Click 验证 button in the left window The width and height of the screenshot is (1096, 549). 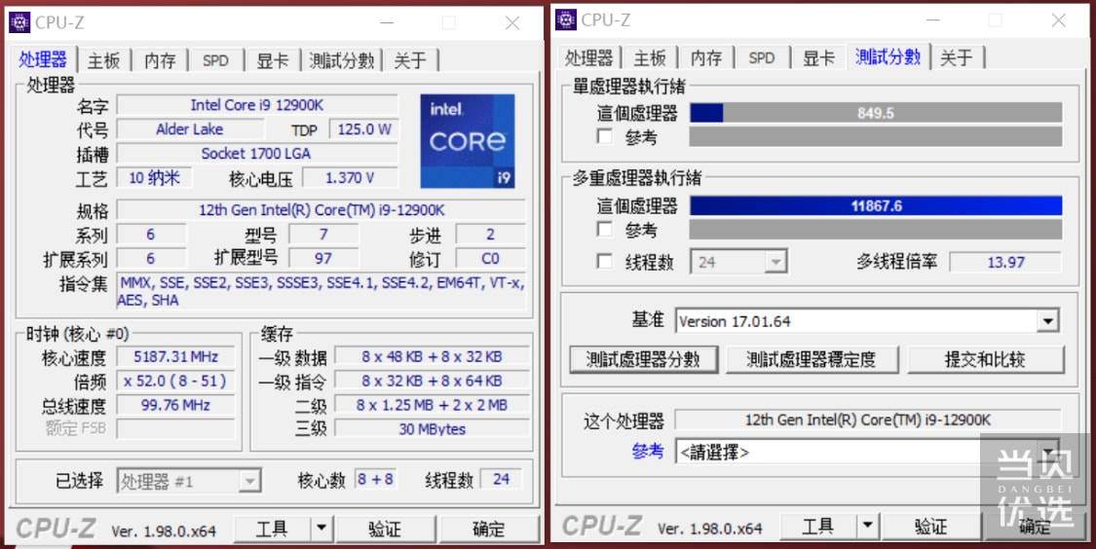(385, 529)
